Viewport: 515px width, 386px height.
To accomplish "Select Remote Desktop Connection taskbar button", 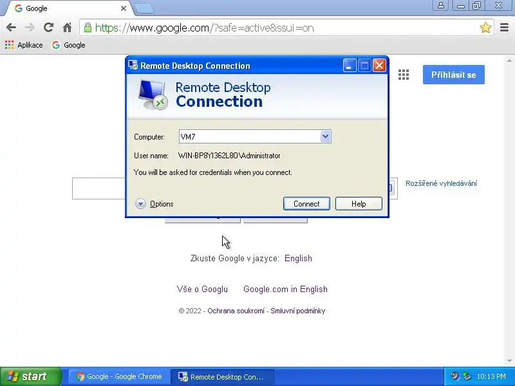I will 222,376.
